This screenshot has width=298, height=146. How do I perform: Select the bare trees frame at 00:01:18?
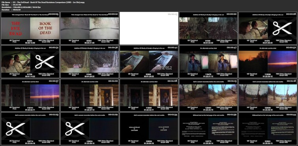[268, 95]
